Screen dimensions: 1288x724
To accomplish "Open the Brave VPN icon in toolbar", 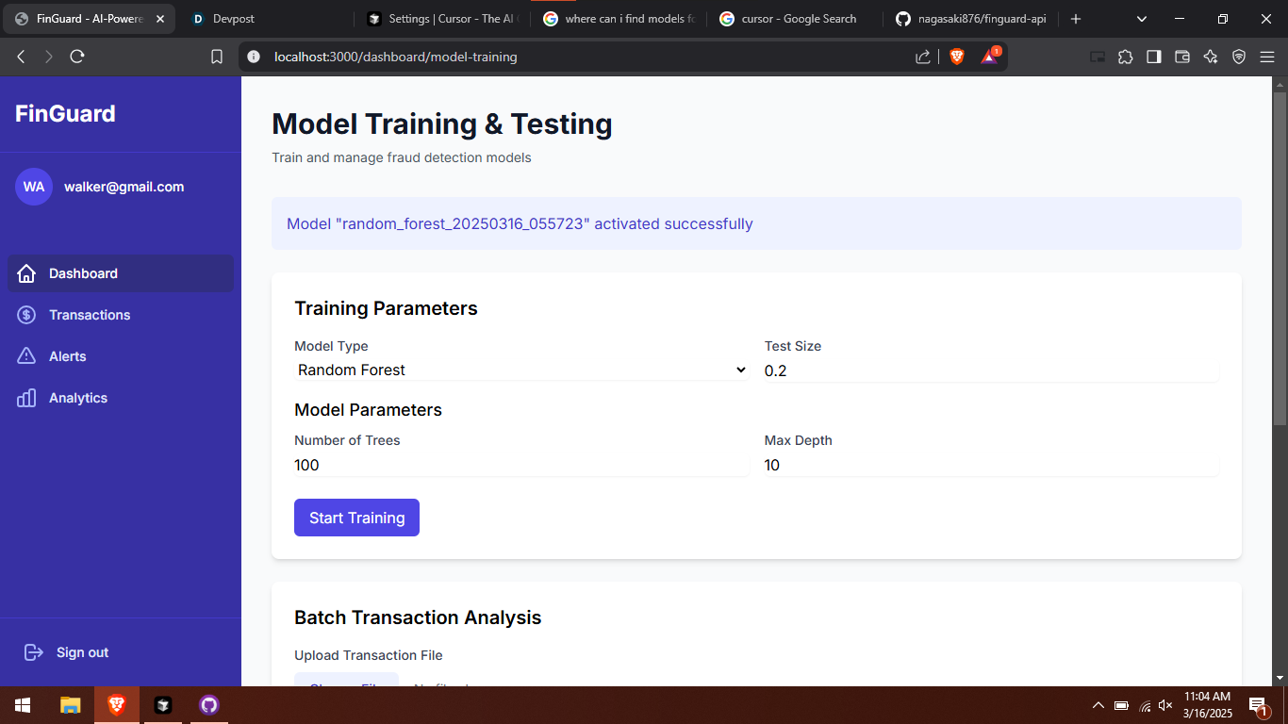I will pyautogui.click(x=1239, y=57).
